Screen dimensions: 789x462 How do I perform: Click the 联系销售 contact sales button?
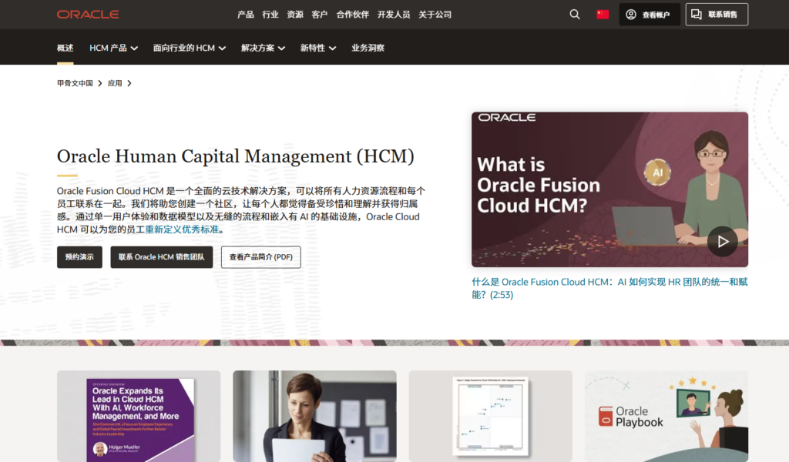coord(717,15)
